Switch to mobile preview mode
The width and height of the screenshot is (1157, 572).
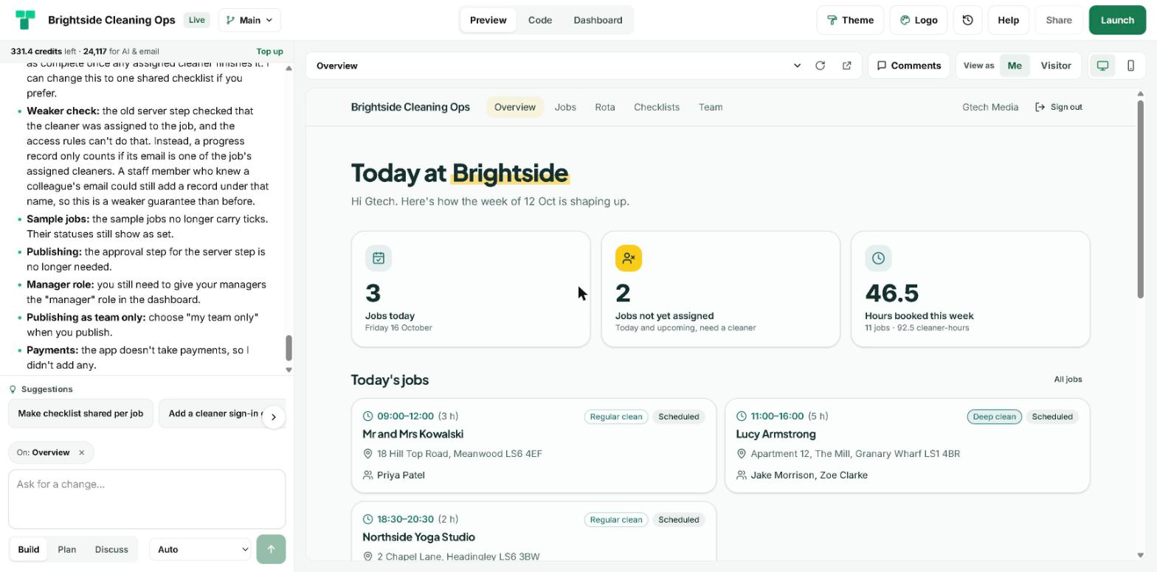(1130, 66)
